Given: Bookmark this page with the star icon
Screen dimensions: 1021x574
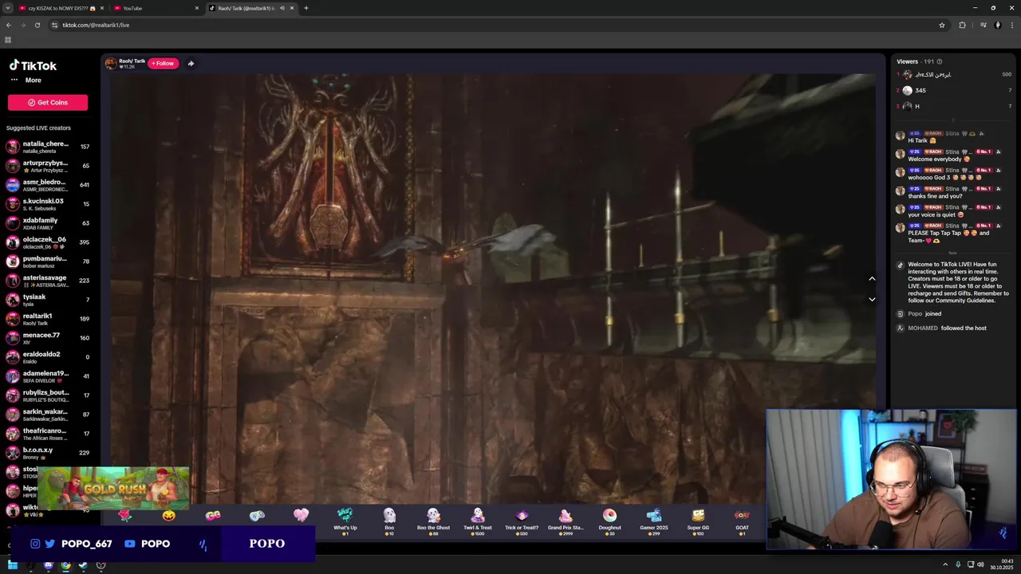Looking at the screenshot, I should click(x=942, y=25).
